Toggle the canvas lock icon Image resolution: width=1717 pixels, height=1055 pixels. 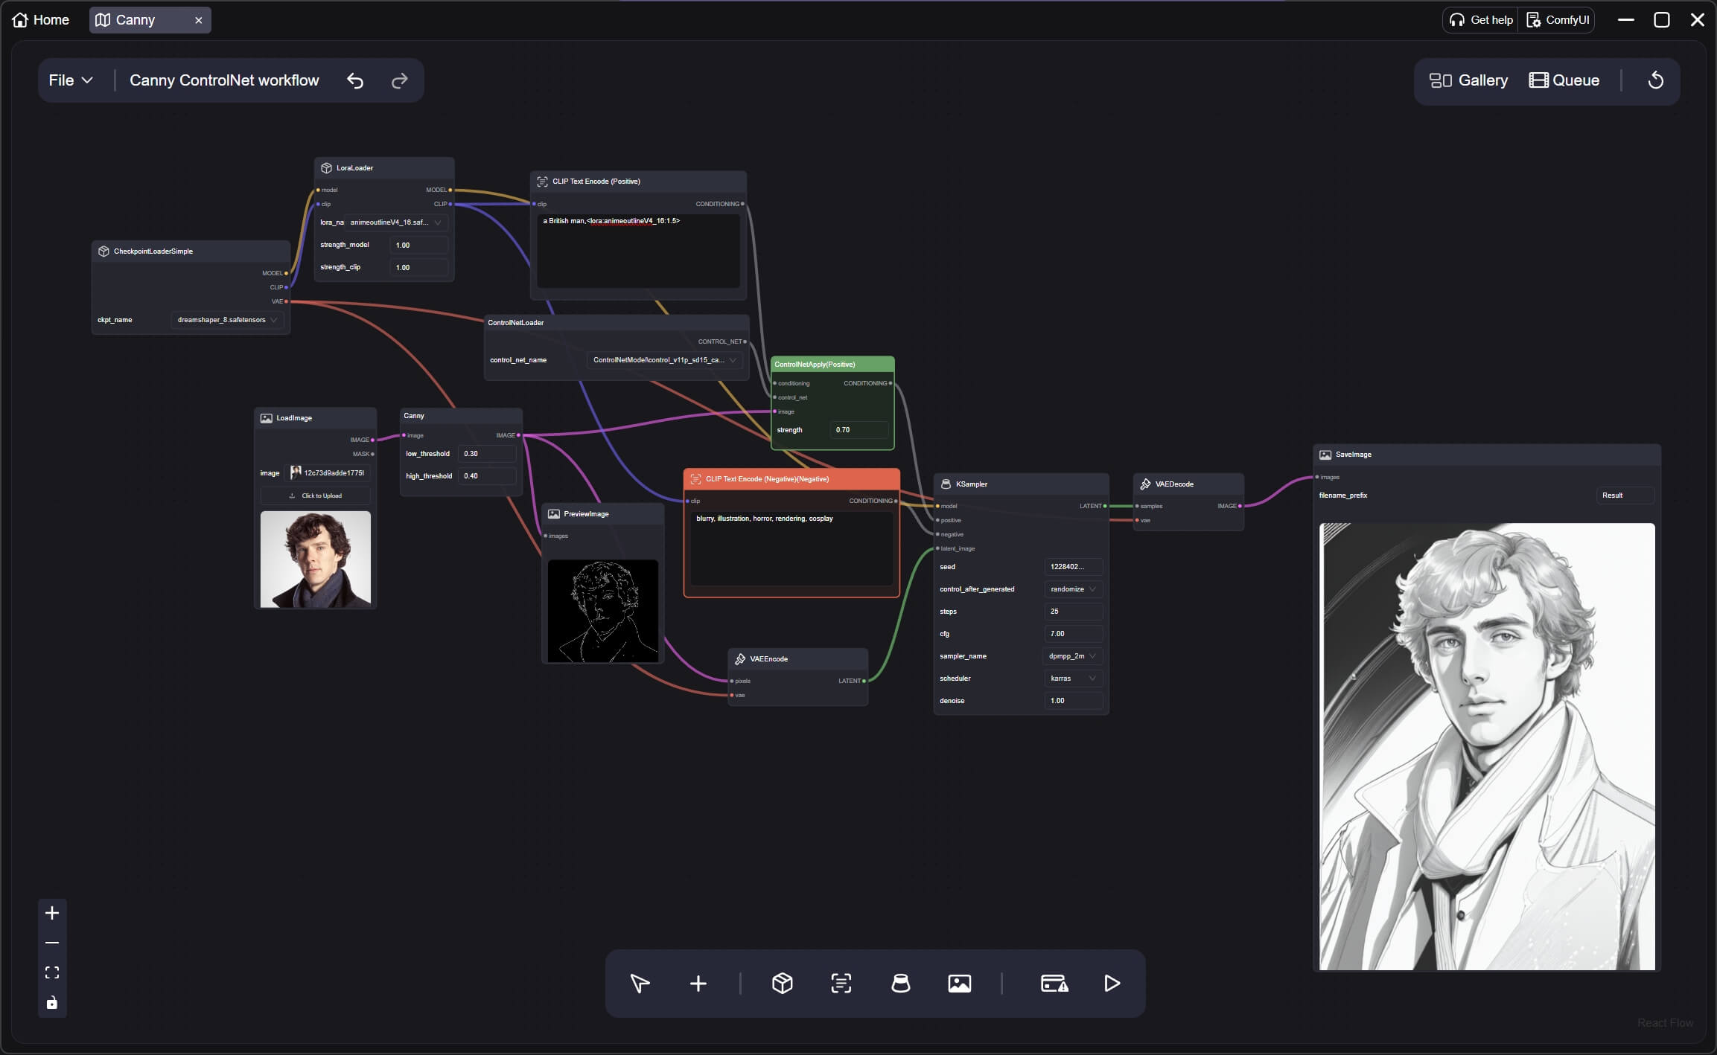pos(52,1003)
